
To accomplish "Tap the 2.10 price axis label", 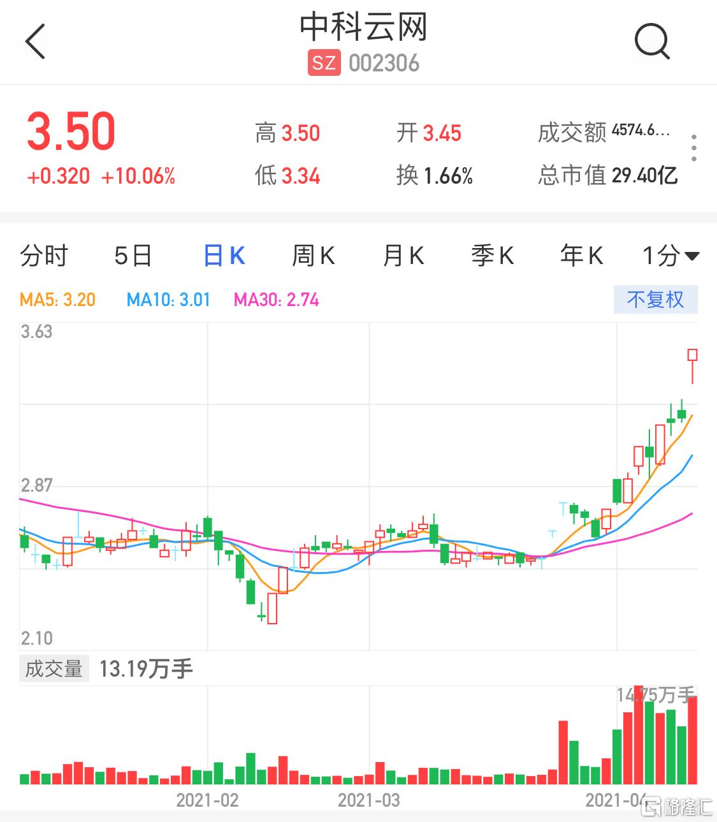I will click(36, 638).
